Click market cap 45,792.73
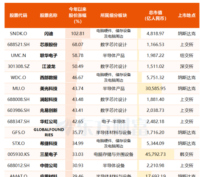 [x=155, y=154]
